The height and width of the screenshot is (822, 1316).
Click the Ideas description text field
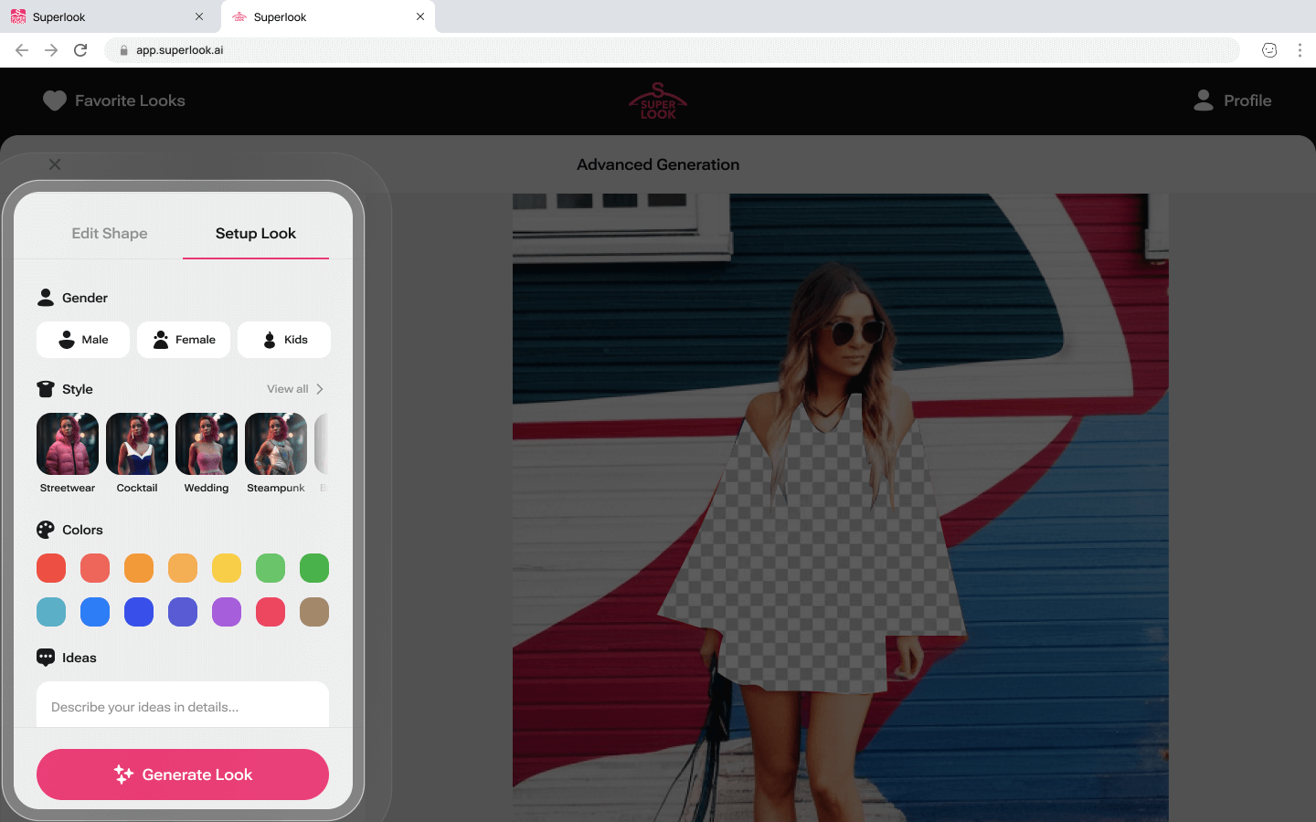tap(183, 707)
